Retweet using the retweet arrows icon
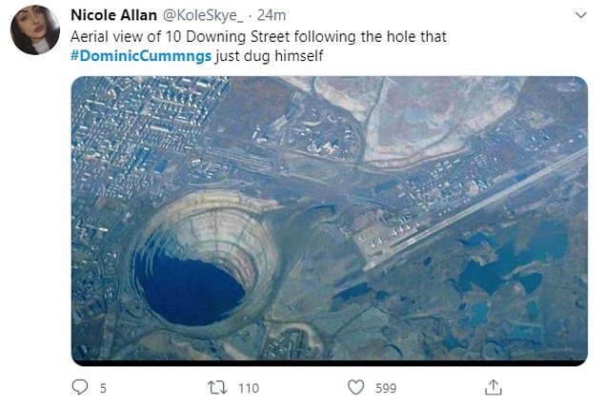604x405 pixels. pos(217,387)
